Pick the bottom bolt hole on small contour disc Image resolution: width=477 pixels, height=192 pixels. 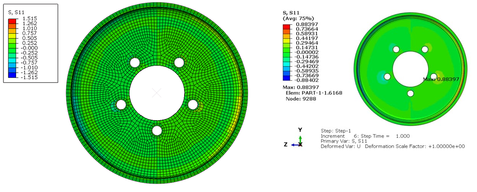tap(410, 93)
